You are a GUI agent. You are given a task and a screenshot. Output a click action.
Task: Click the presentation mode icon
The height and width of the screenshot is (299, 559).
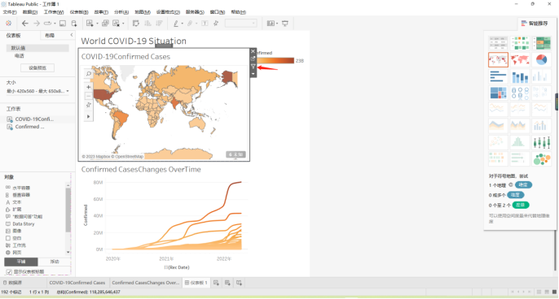(x=285, y=24)
